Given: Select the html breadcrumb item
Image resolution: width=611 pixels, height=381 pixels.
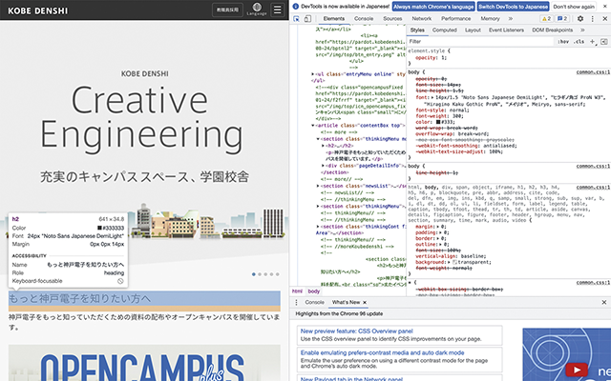Looking at the screenshot, I should pyautogui.click(x=297, y=291).
